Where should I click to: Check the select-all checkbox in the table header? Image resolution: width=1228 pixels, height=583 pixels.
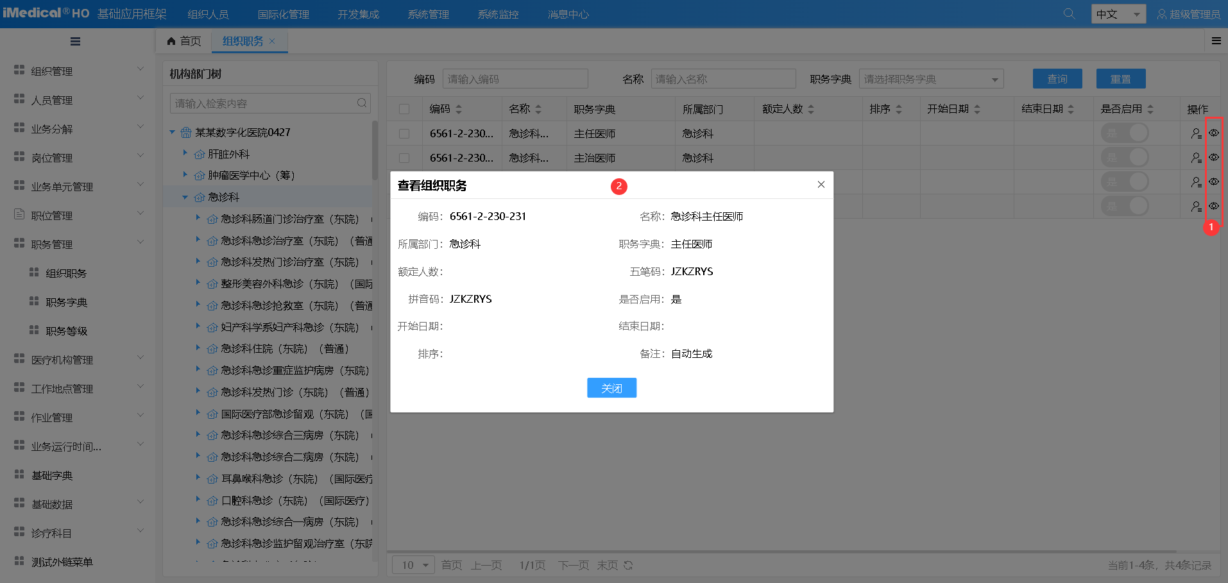point(404,109)
